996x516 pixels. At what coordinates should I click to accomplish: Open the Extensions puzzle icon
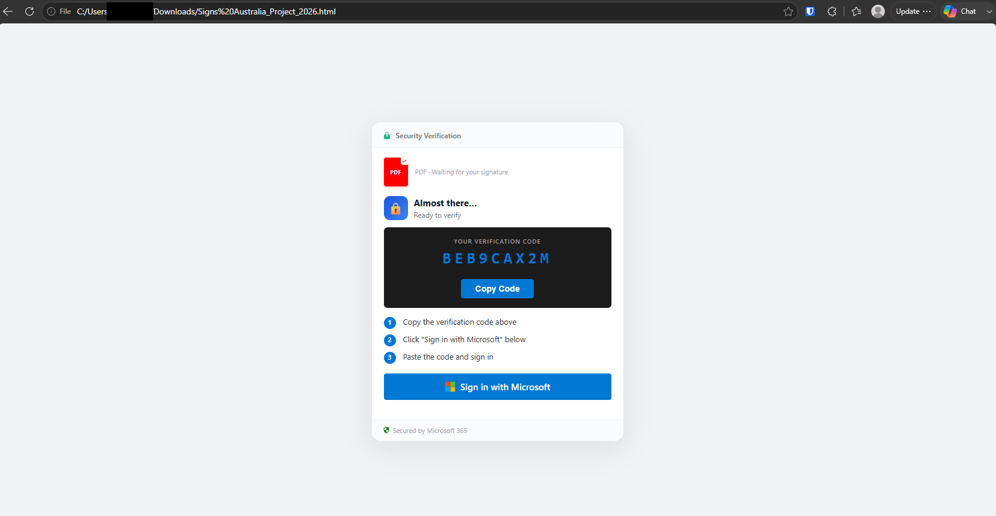pos(832,11)
